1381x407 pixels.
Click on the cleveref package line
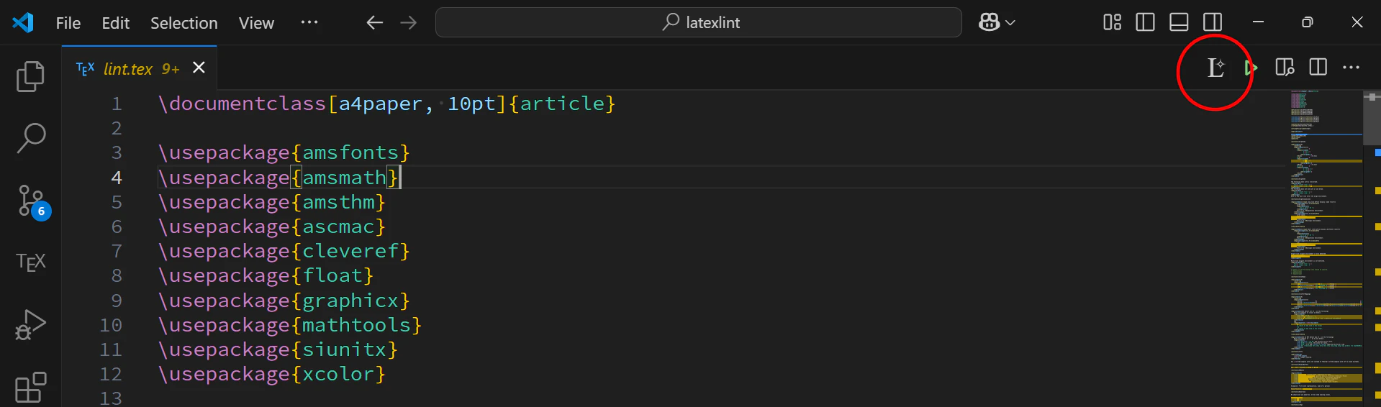coord(284,251)
